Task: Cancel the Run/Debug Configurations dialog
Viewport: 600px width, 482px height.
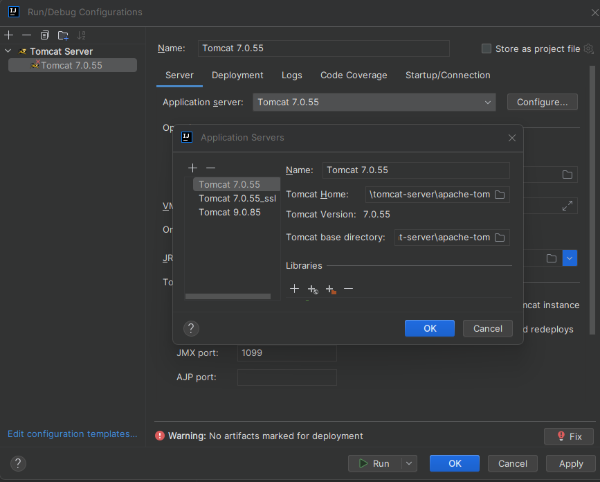Action: pyautogui.click(x=512, y=463)
